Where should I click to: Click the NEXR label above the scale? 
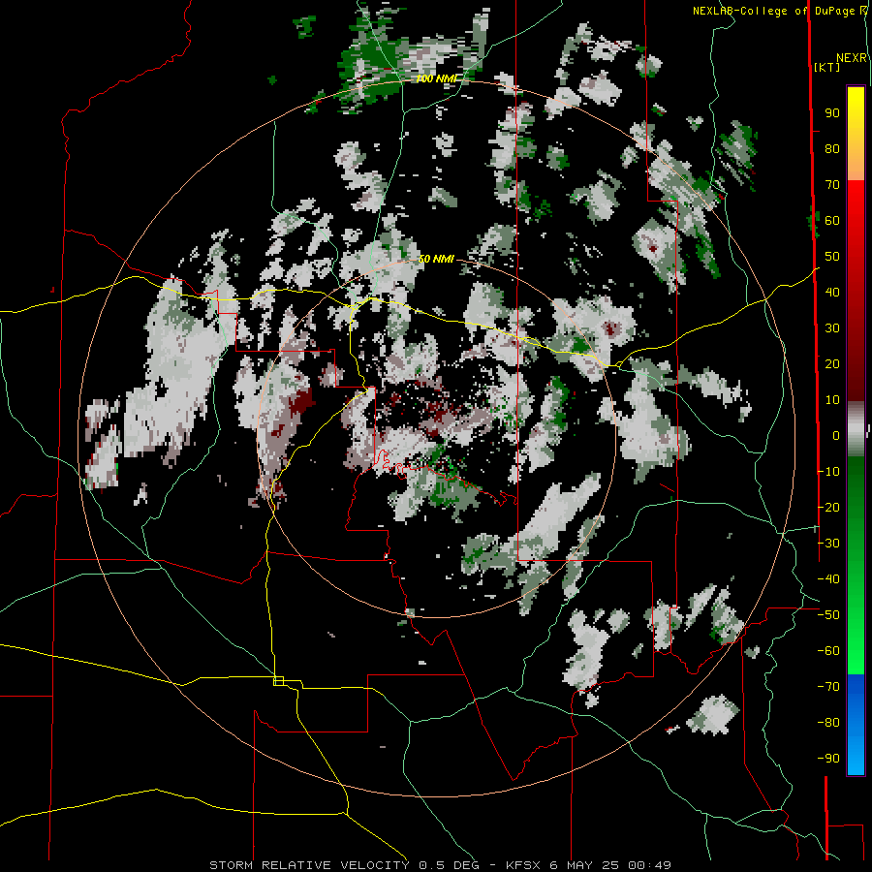click(x=852, y=58)
